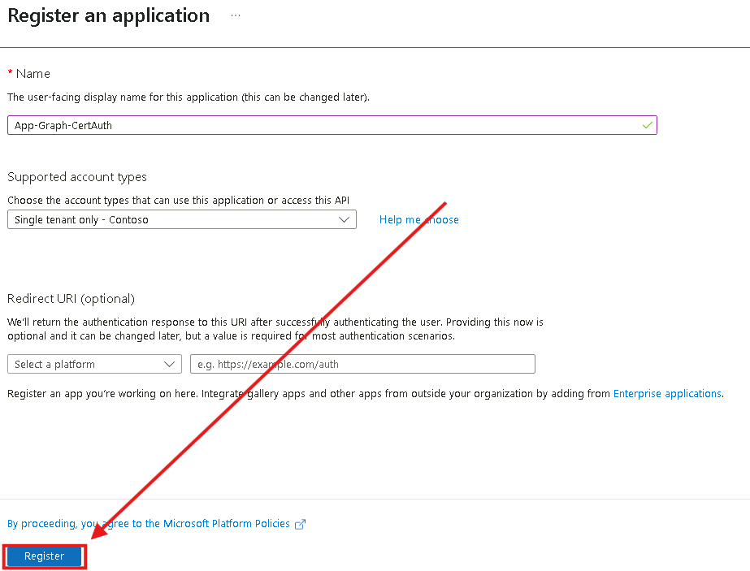Click the Choose the account types description text
The height and width of the screenshot is (571, 750).
[x=179, y=200]
